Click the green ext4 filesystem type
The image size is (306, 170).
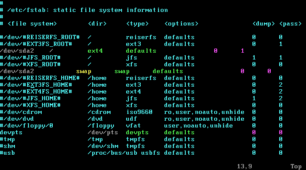(x=95, y=51)
